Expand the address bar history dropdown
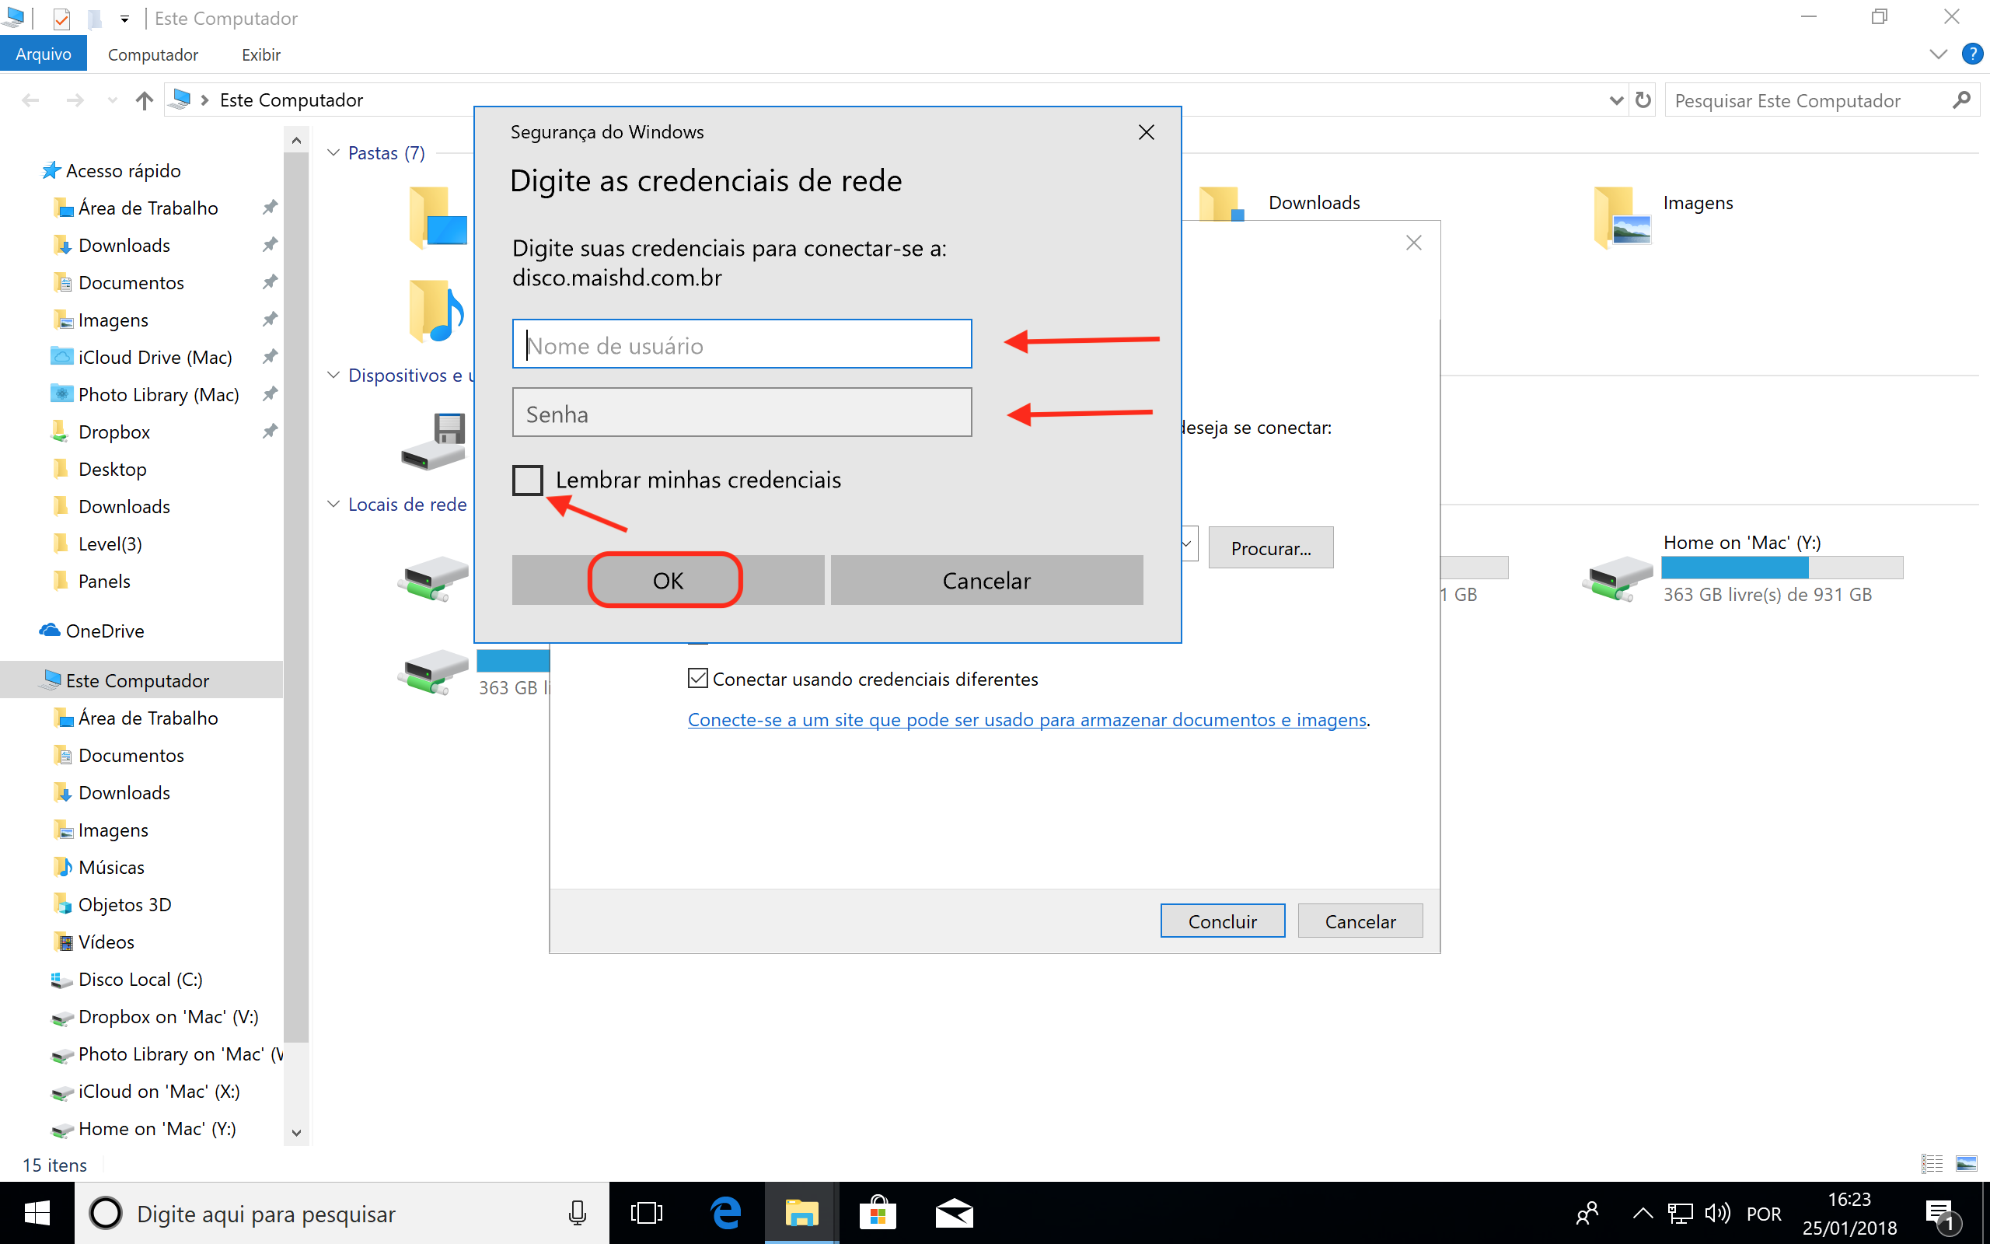Viewport: 1990px width, 1244px height. tap(1615, 100)
